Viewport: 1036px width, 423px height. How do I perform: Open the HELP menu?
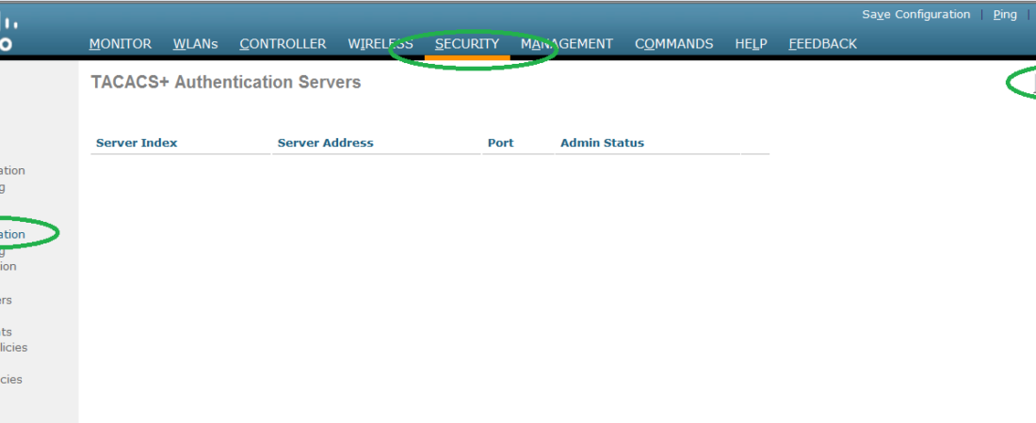point(752,43)
